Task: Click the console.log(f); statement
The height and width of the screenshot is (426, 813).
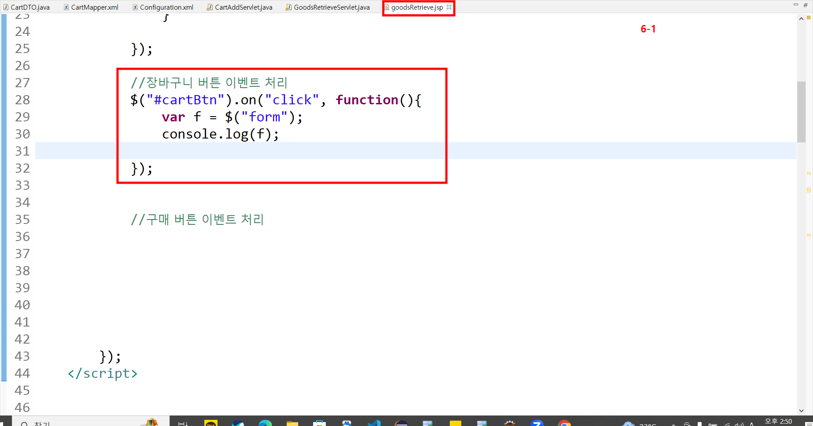Action: [221, 134]
